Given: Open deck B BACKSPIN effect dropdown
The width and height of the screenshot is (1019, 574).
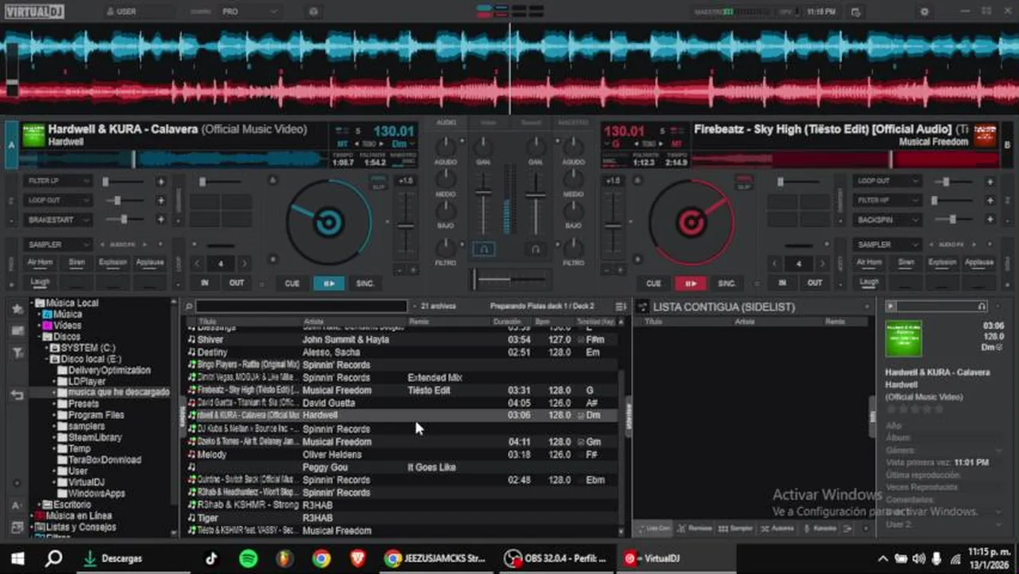Looking at the screenshot, I should point(886,219).
